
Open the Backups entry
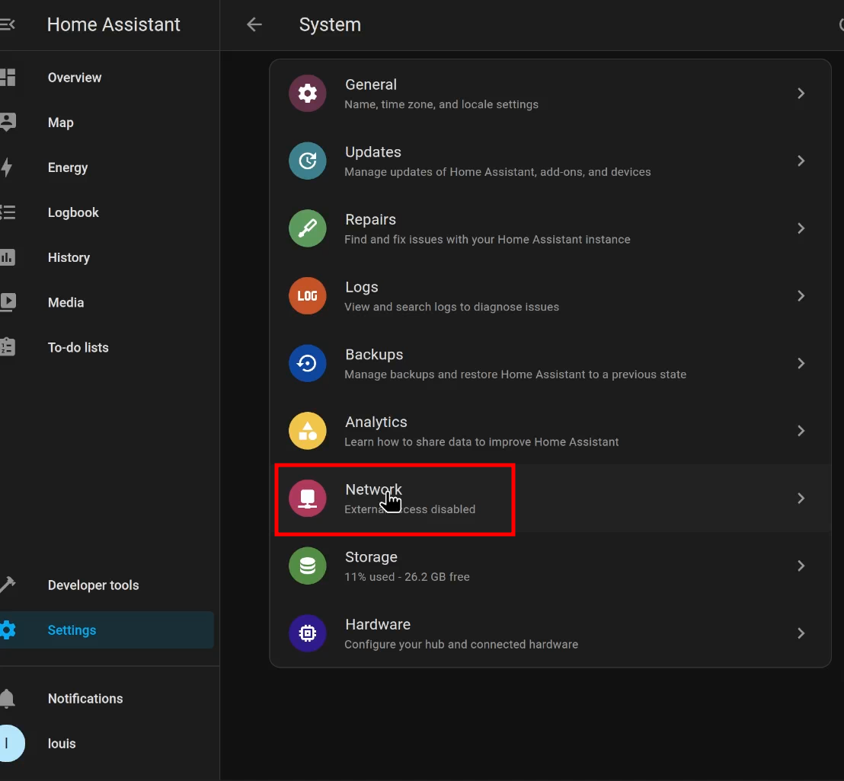click(550, 364)
